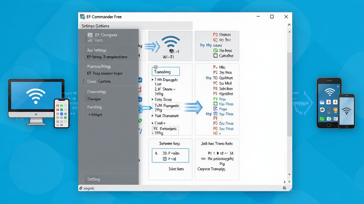Expand the 'Treo Stsat' tree row arrow
364x204 pixels.
[x=152, y=100]
